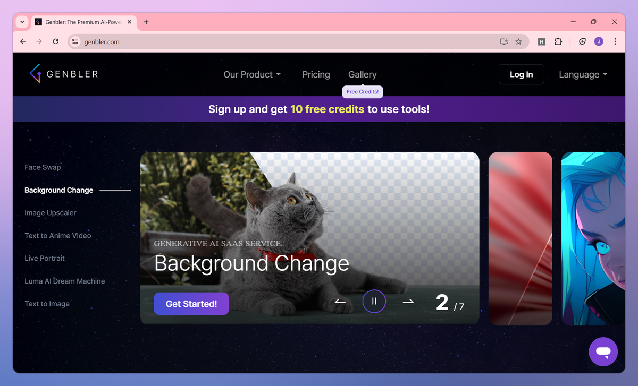The height and width of the screenshot is (386, 638).
Task: Select Face Swap in the sidebar
Action: 43,167
